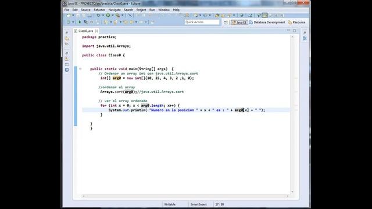Open the Navigate menu
The height and width of the screenshot is (209, 372).
pos(115,10)
